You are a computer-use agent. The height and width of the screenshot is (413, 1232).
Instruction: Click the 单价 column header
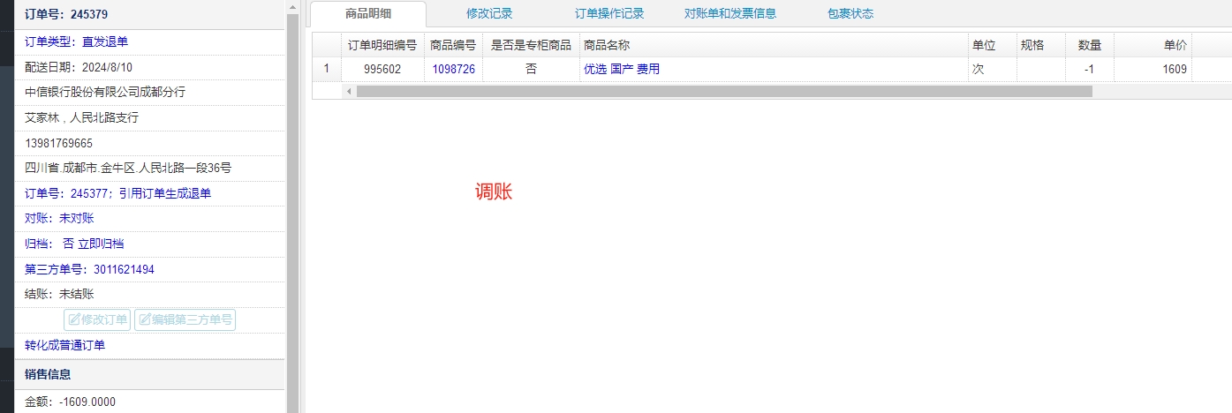click(1153, 45)
